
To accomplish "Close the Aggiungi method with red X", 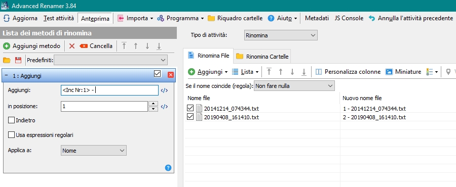I will 171,75.
